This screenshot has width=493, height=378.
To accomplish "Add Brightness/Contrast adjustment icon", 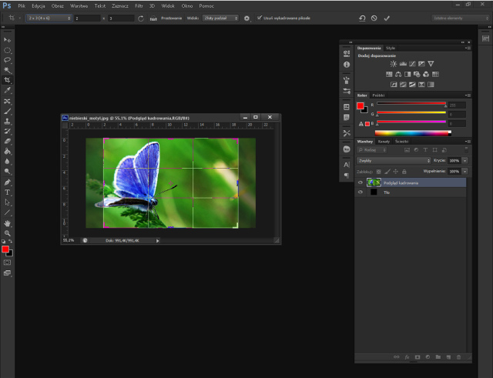I will (x=394, y=64).
